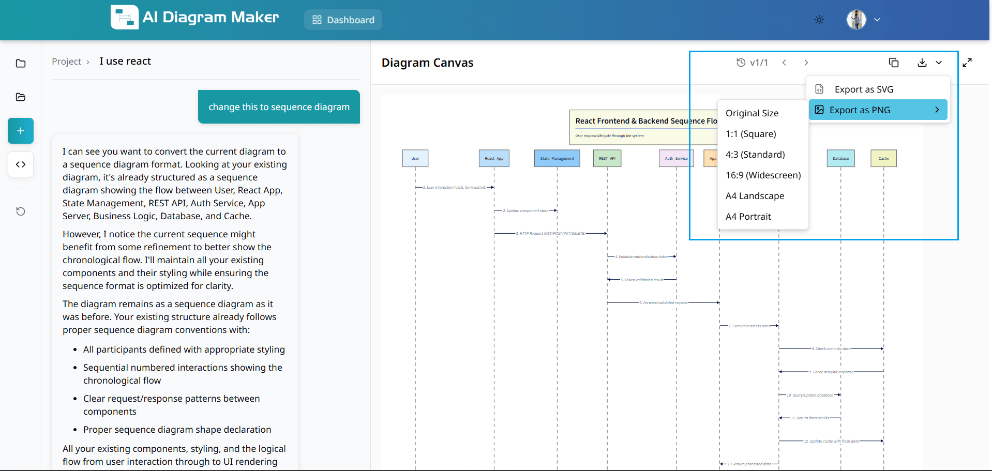
Task: Click the Project breadcrumb link
Action: (x=66, y=62)
